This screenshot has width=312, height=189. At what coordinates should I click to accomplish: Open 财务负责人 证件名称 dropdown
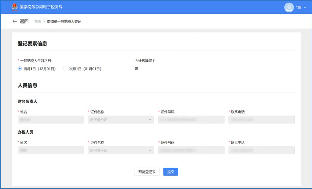tap(121, 120)
